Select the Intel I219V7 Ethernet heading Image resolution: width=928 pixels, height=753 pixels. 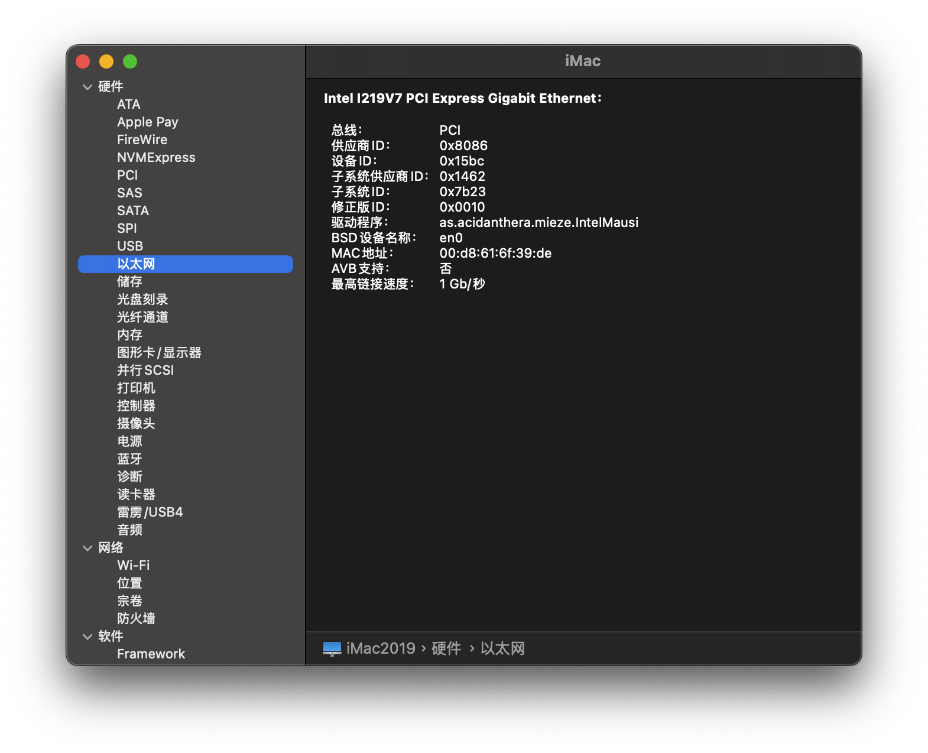(463, 98)
